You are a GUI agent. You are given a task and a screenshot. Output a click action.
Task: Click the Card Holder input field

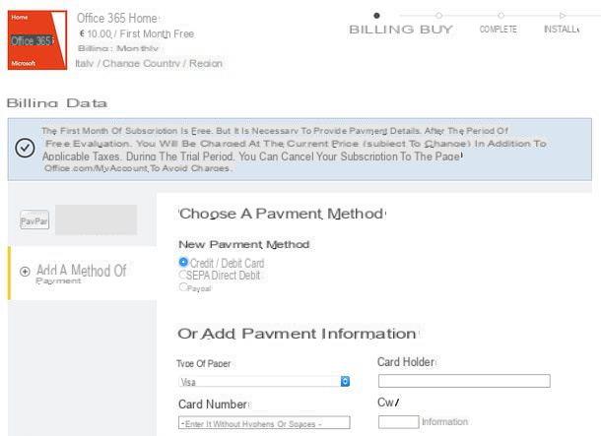[464, 381]
